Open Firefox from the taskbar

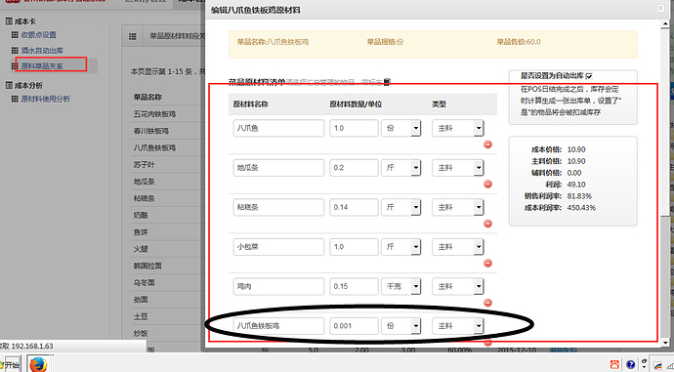click(38, 364)
